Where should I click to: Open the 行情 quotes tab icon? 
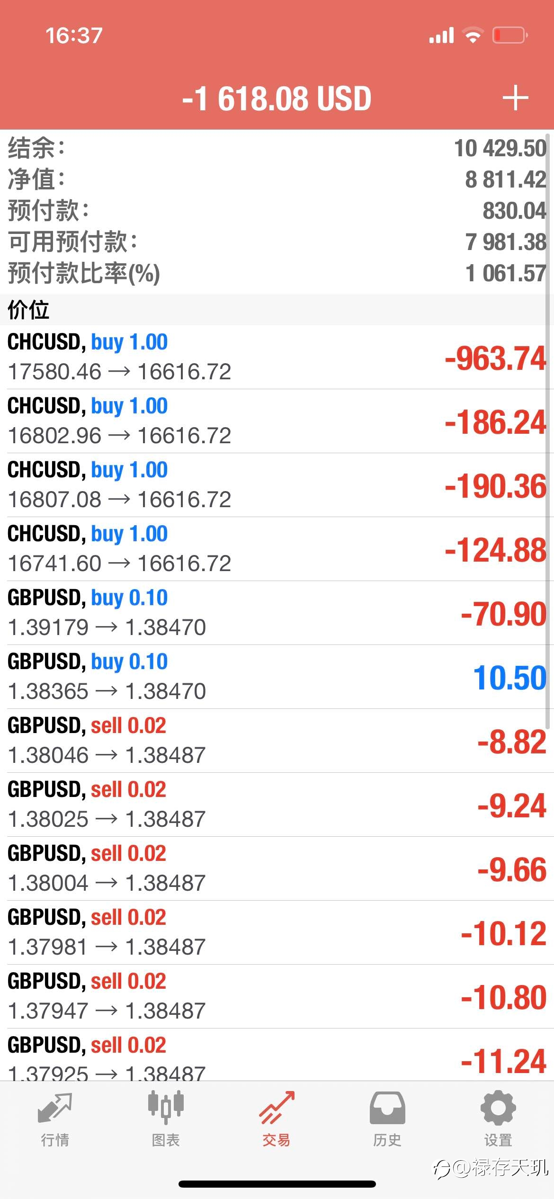[55, 1108]
